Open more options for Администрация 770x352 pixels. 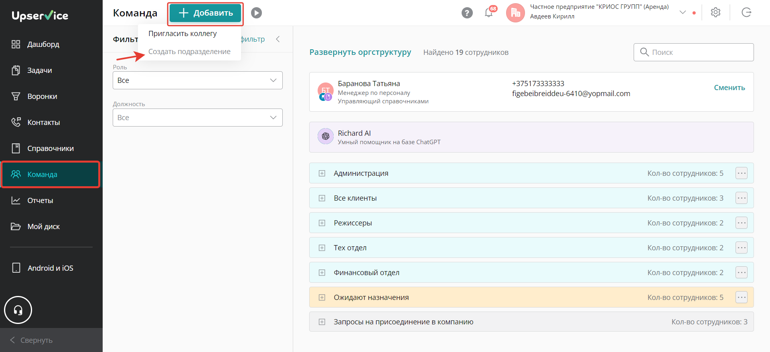[x=742, y=173]
